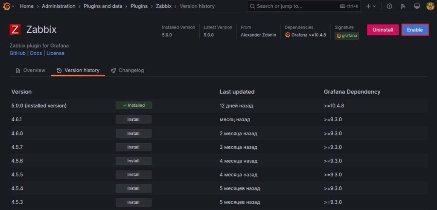Install version 4.5.3 of the plugin
This screenshot has width=437, height=210.
point(133,202)
